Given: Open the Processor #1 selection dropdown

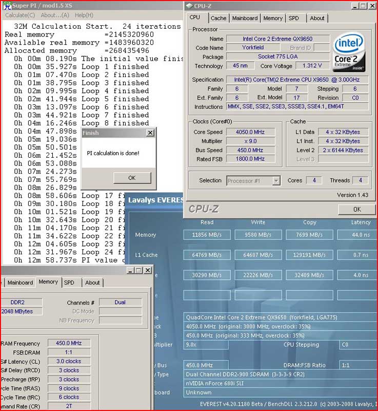Looking at the screenshot, I should [276, 181].
